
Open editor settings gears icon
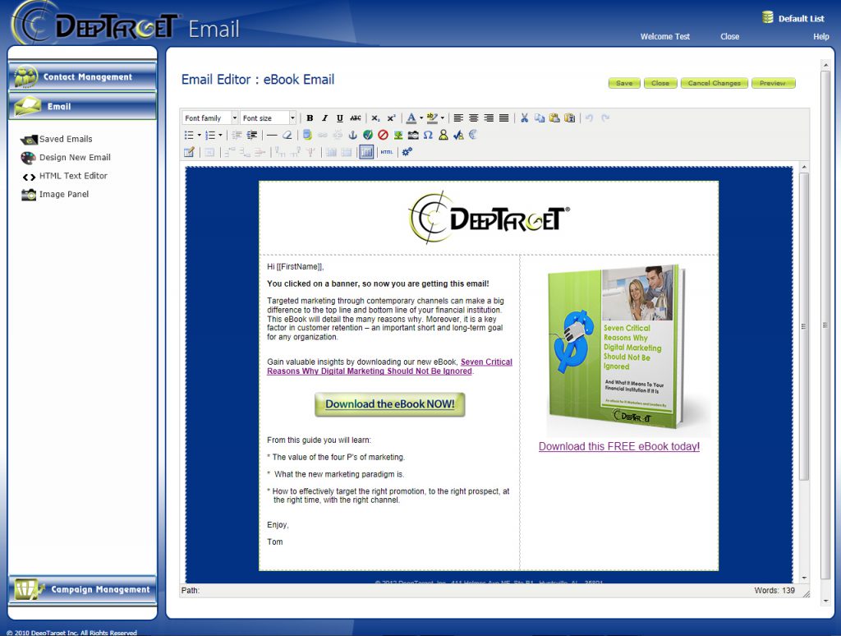(407, 152)
